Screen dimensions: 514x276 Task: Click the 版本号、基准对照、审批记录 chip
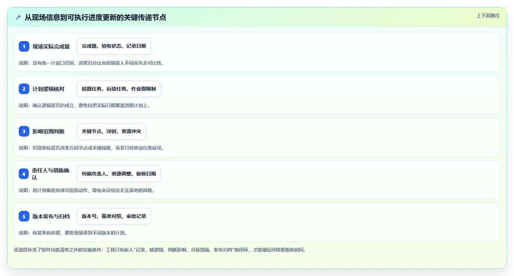pos(114,216)
